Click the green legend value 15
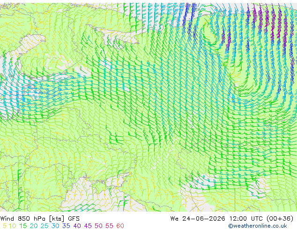 tap(23, 226)
